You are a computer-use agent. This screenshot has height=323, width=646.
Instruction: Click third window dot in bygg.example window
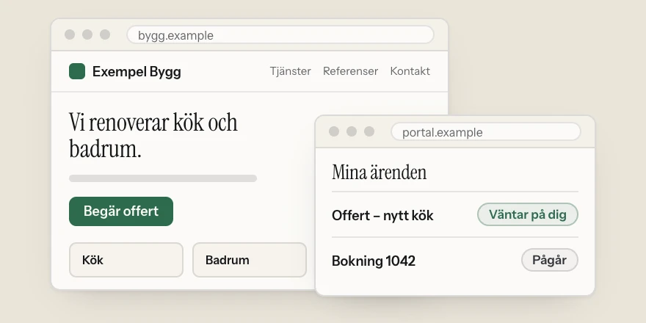[x=105, y=35]
